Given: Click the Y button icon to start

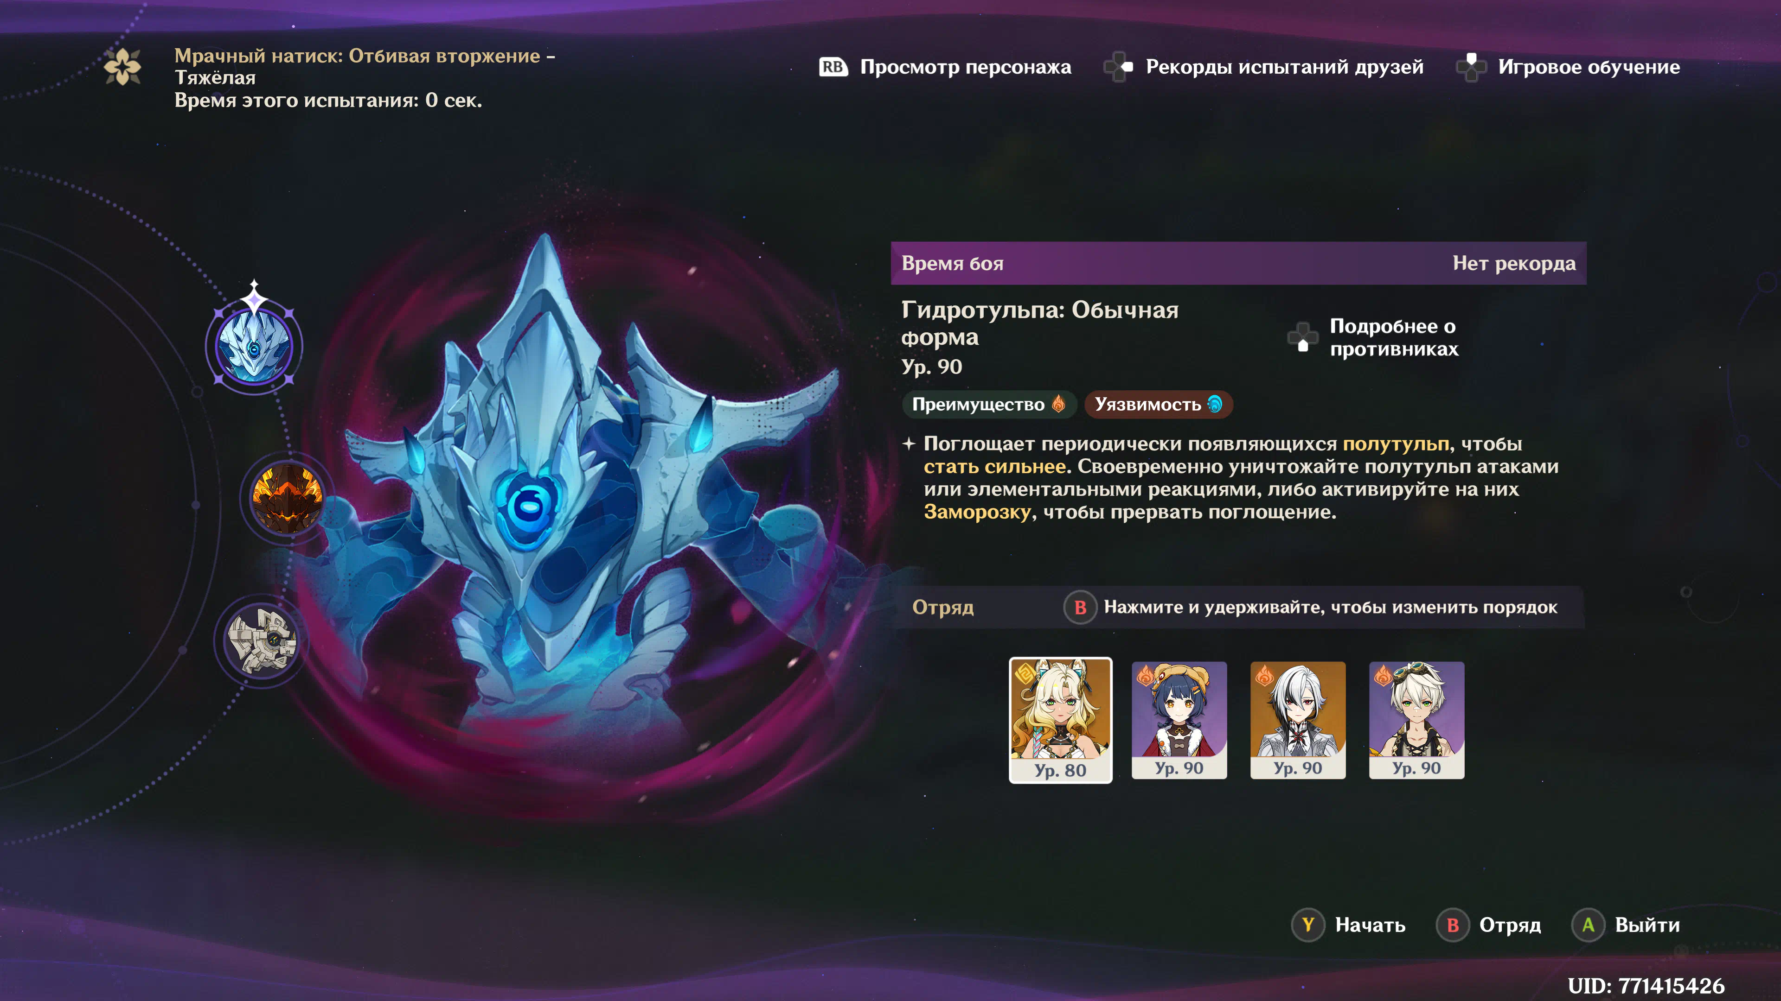Looking at the screenshot, I should point(1307,925).
